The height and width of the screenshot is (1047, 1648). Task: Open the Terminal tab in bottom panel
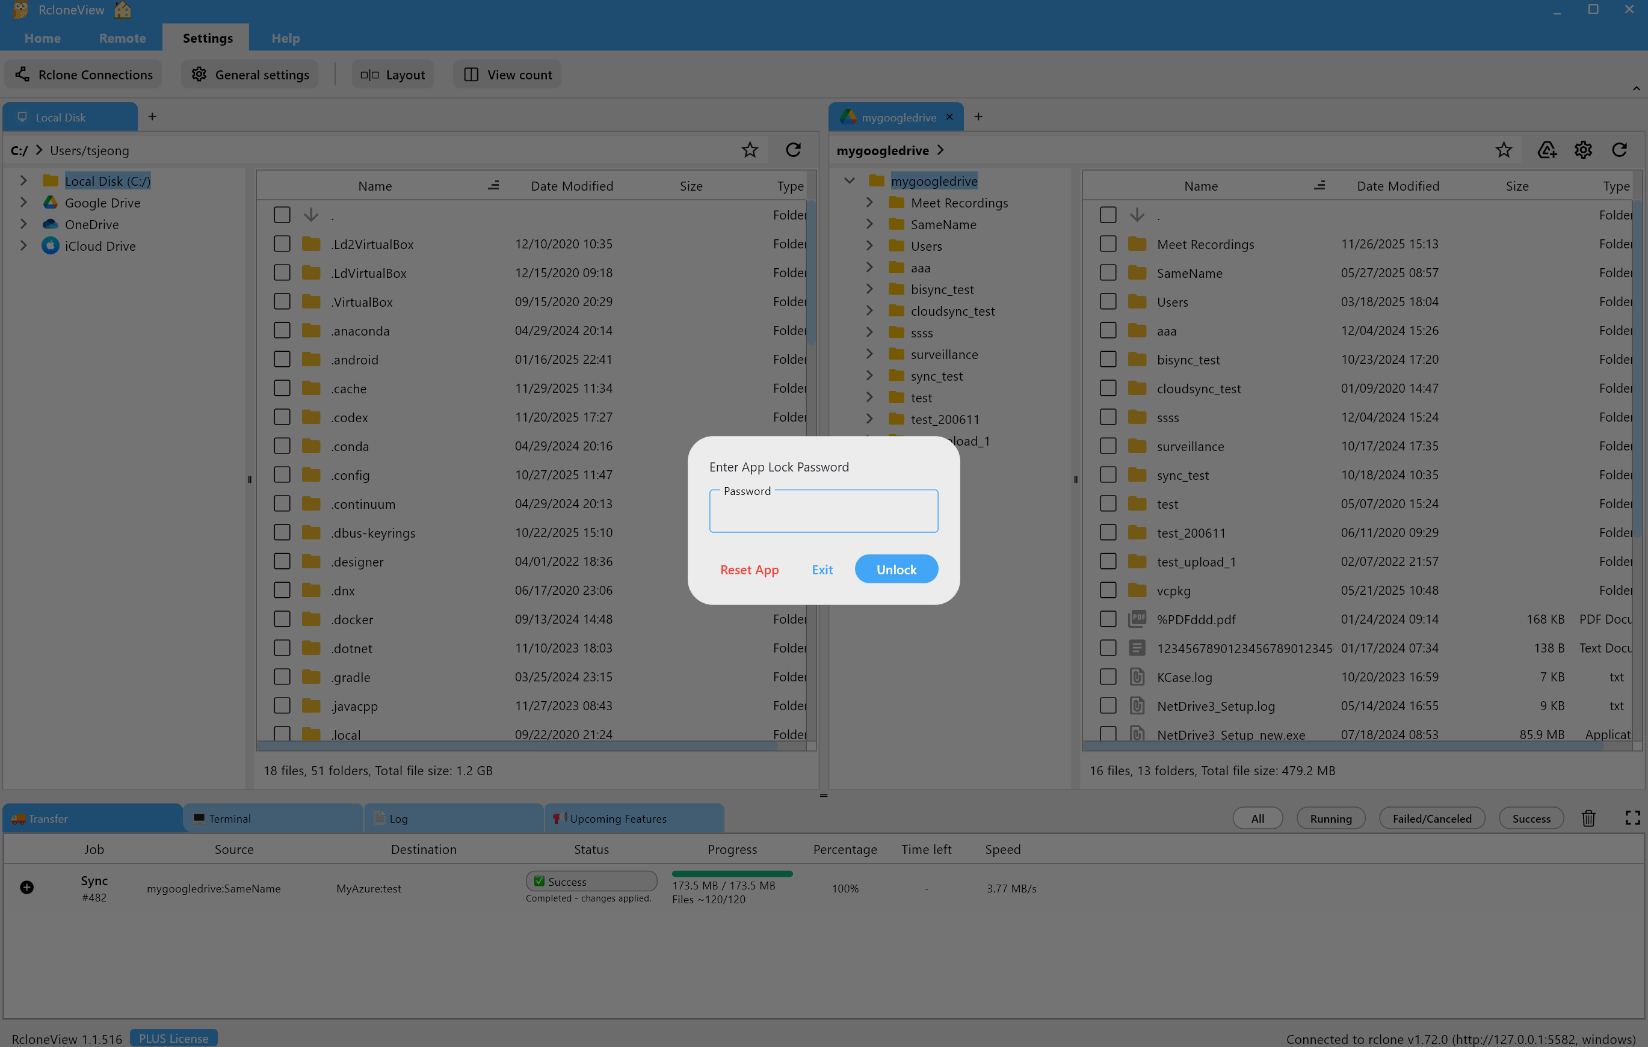(229, 818)
